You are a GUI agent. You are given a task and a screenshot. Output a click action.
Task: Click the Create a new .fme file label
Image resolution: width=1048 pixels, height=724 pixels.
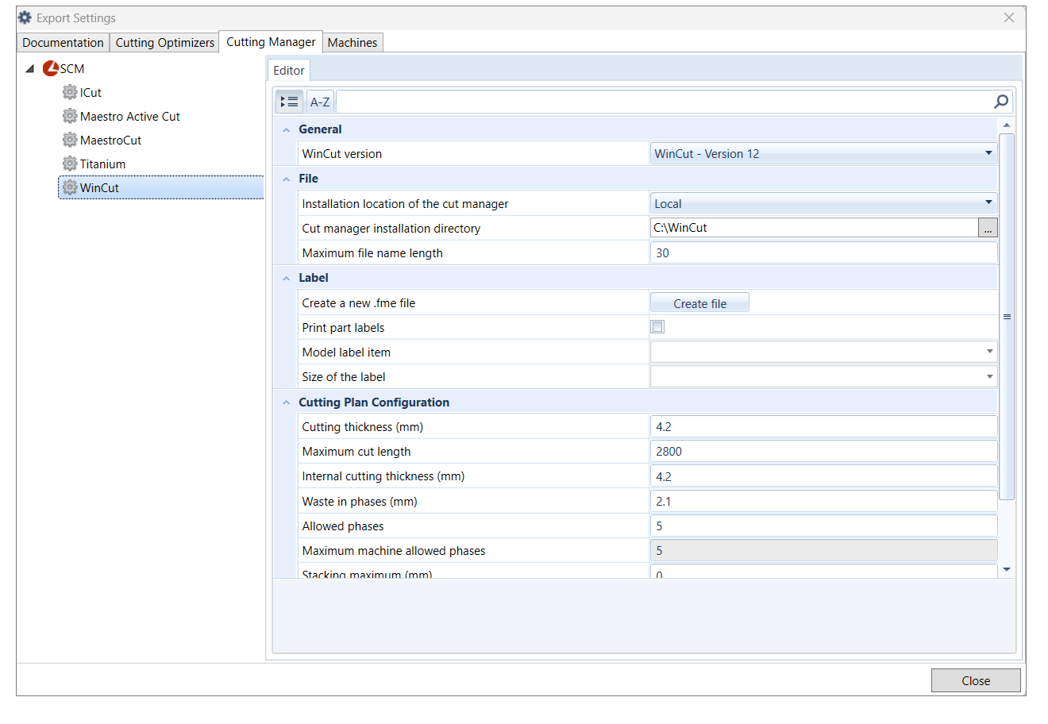pyautogui.click(x=359, y=302)
